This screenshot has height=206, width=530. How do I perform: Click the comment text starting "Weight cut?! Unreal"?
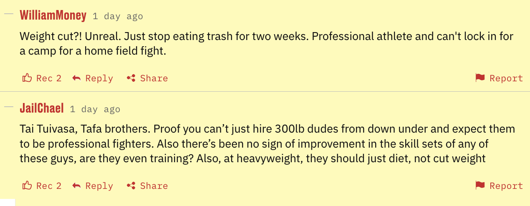click(x=266, y=44)
